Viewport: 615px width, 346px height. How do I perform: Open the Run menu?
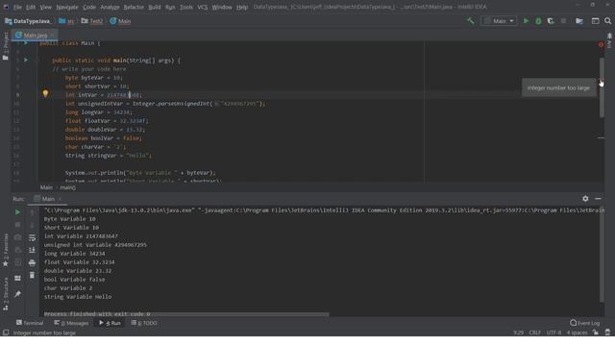click(170, 7)
